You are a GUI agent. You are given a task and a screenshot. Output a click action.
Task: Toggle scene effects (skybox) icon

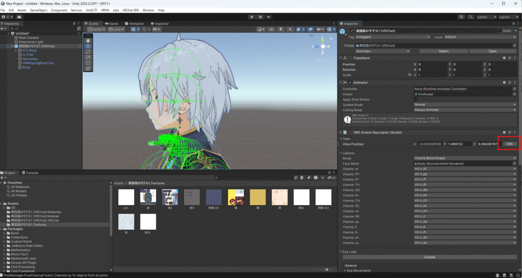299,29
